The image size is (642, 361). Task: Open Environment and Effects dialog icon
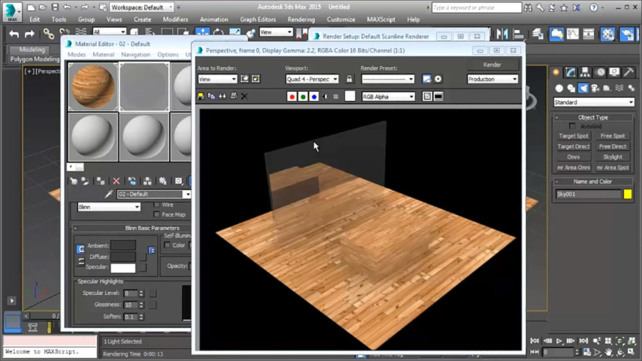(x=438, y=78)
